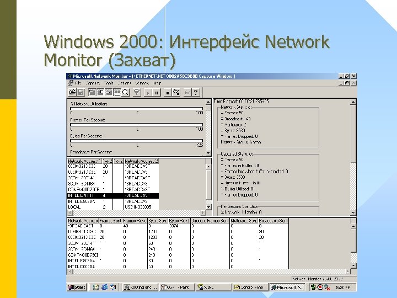Click the Stop capture square icon

(168, 93)
